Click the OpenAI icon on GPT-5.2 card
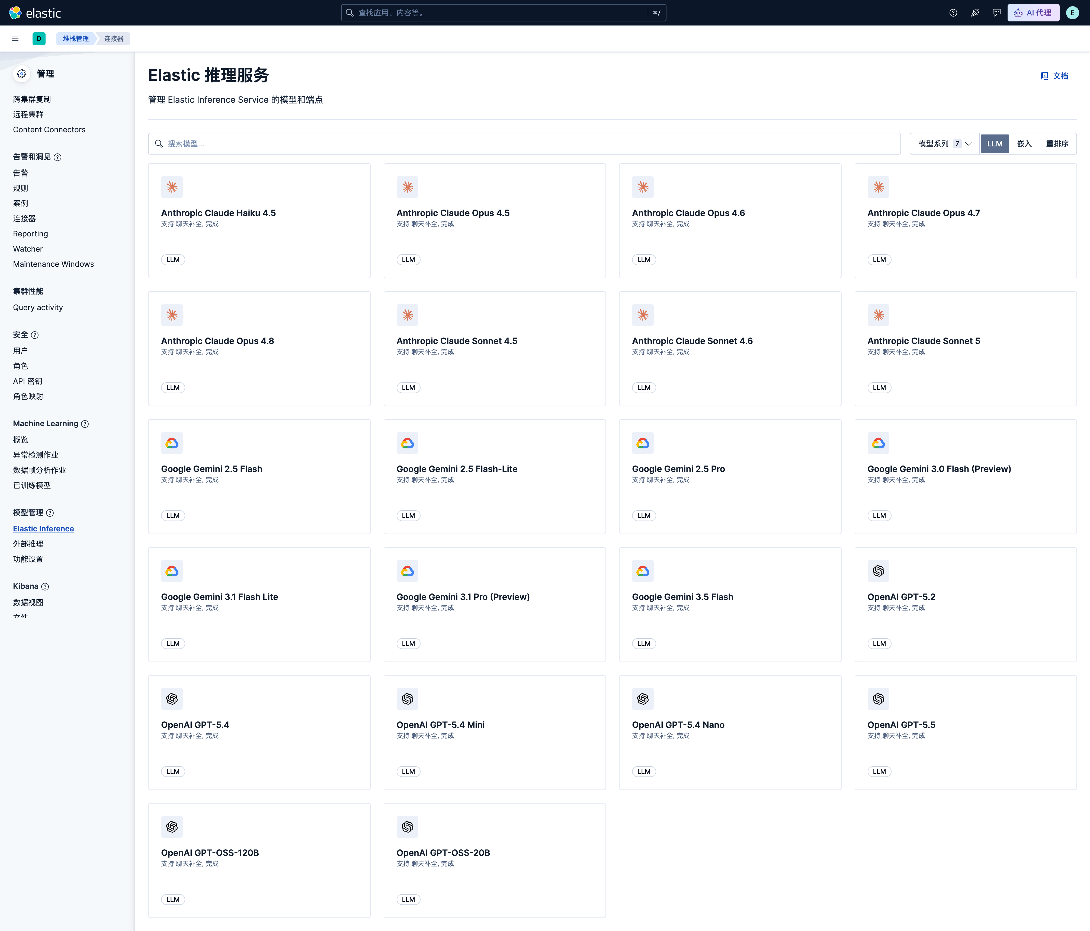Viewport: 1090px width, 931px height. [x=878, y=571]
